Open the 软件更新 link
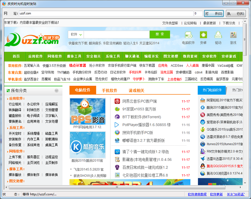This screenshot has width=251, height=199. (x=216, y=194)
